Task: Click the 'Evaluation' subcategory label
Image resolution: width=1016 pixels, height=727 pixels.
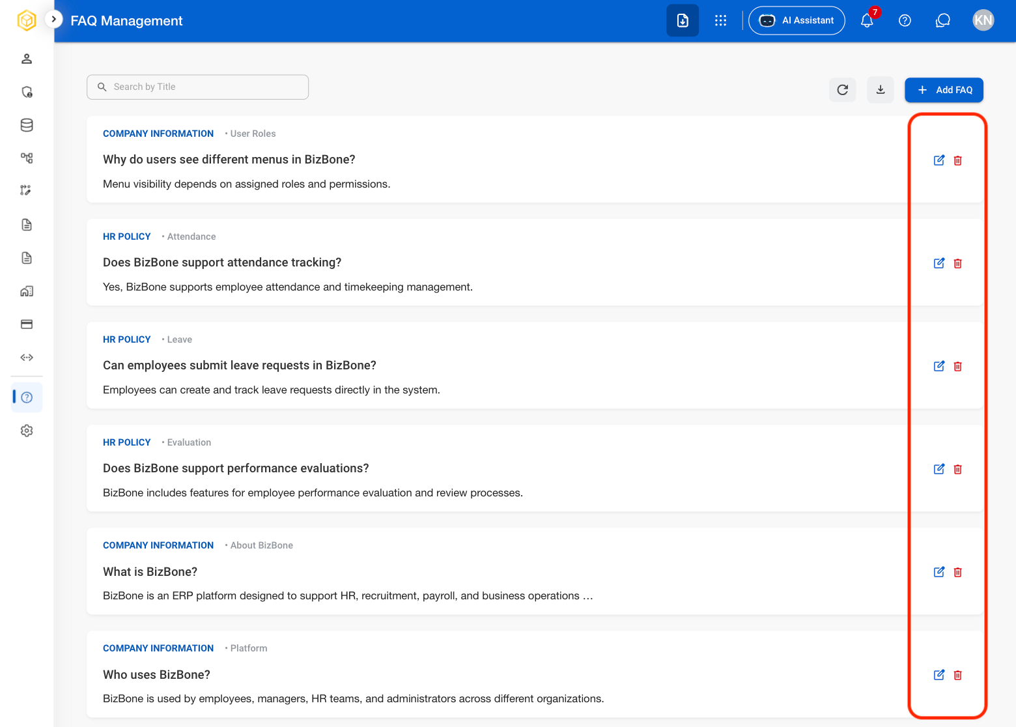Action: [189, 442]
